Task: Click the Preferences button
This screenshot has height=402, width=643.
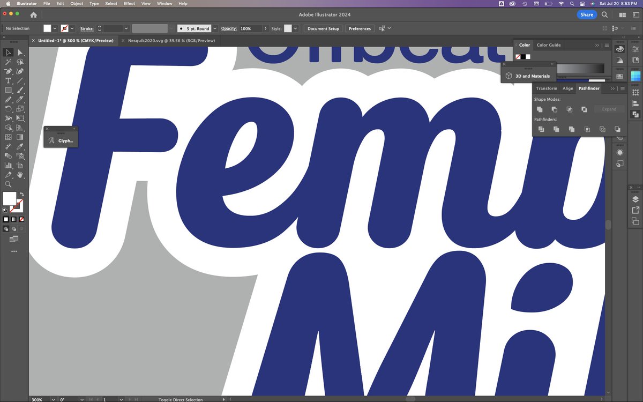Action: [x=360, y=28]
